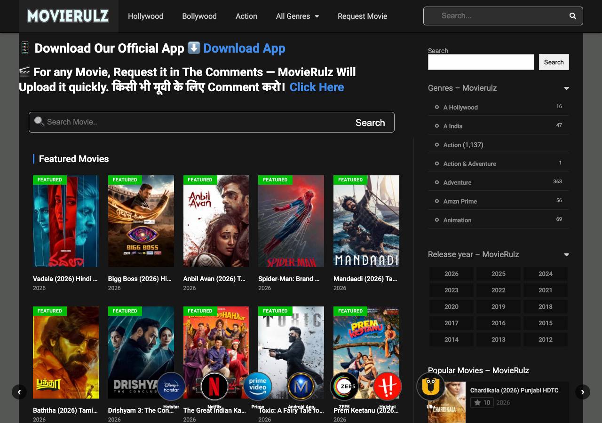Click the sidebar Search button

(x=554, y=62)
